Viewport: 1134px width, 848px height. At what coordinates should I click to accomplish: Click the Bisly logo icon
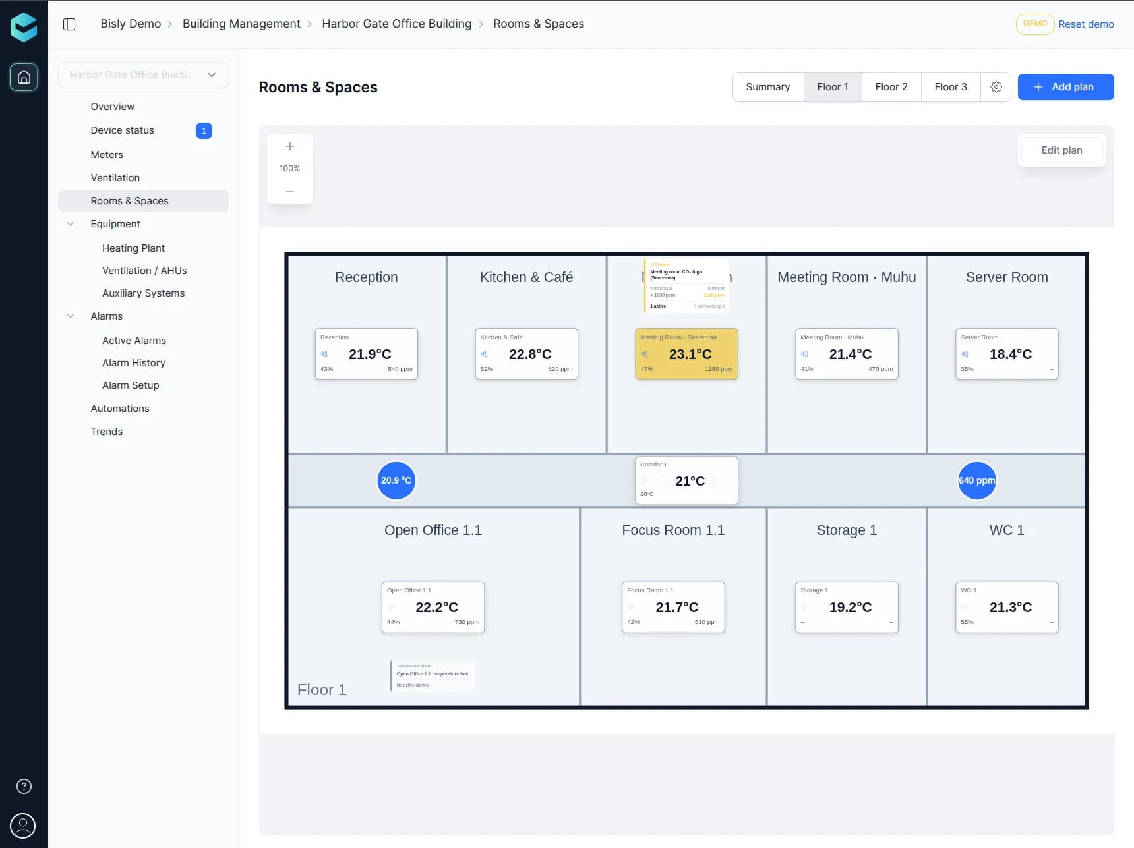pyautogui.click(x=24, y=27)
